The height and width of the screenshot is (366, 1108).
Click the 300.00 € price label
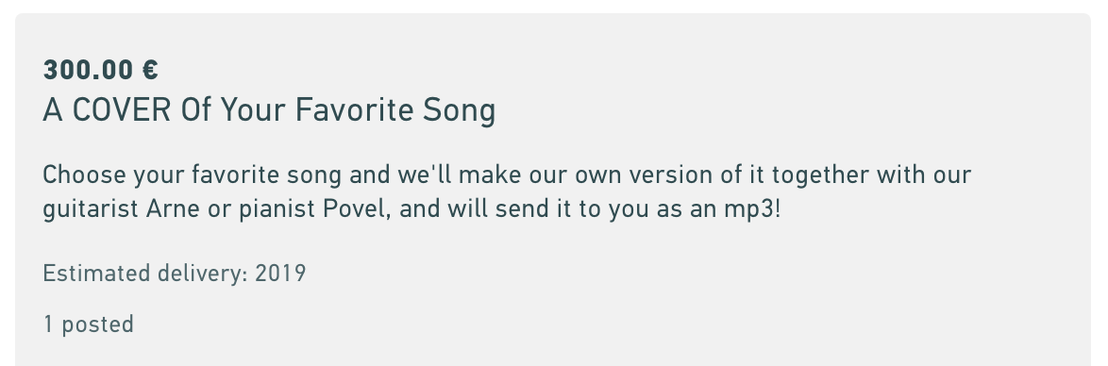pyautogui.click(x=100, y=70)
